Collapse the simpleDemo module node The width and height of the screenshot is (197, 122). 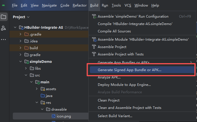(21, 61)
